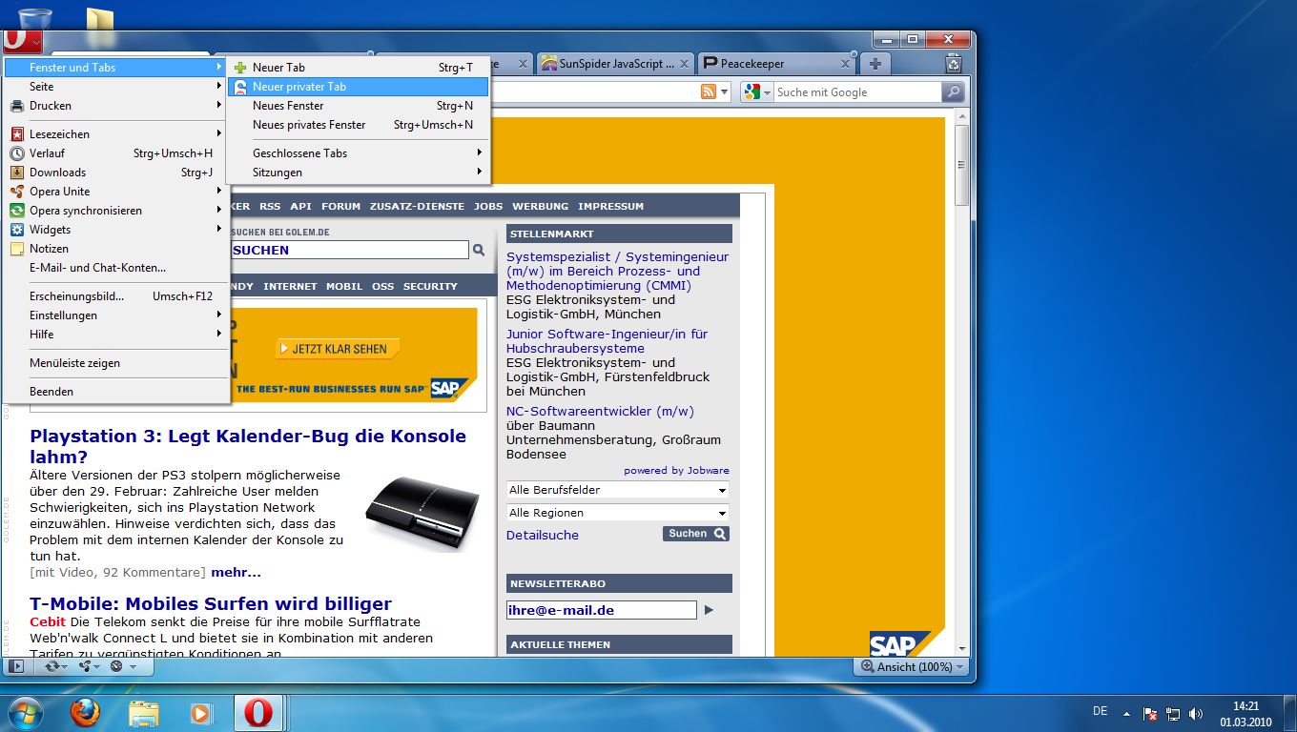Open the search engine selector dropdown
This screenshot has height=732, width=1297.
click(757, 92)
